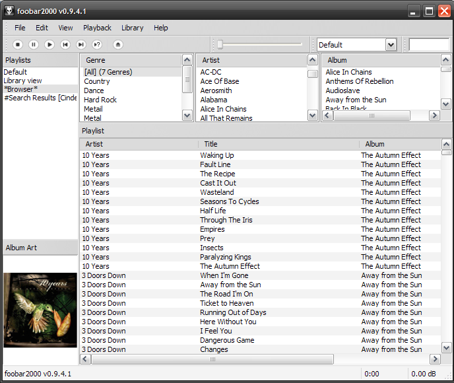Screen dimensions: 454x383
Task: Open the File menu
Action: click(20, 28)
